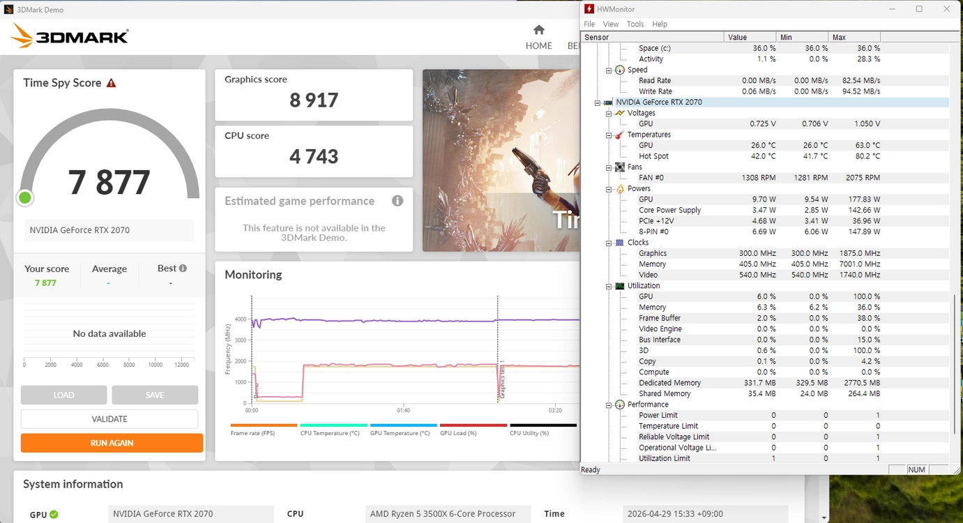
Task: Collapse the Clocks node
Action: pos(609,243)
